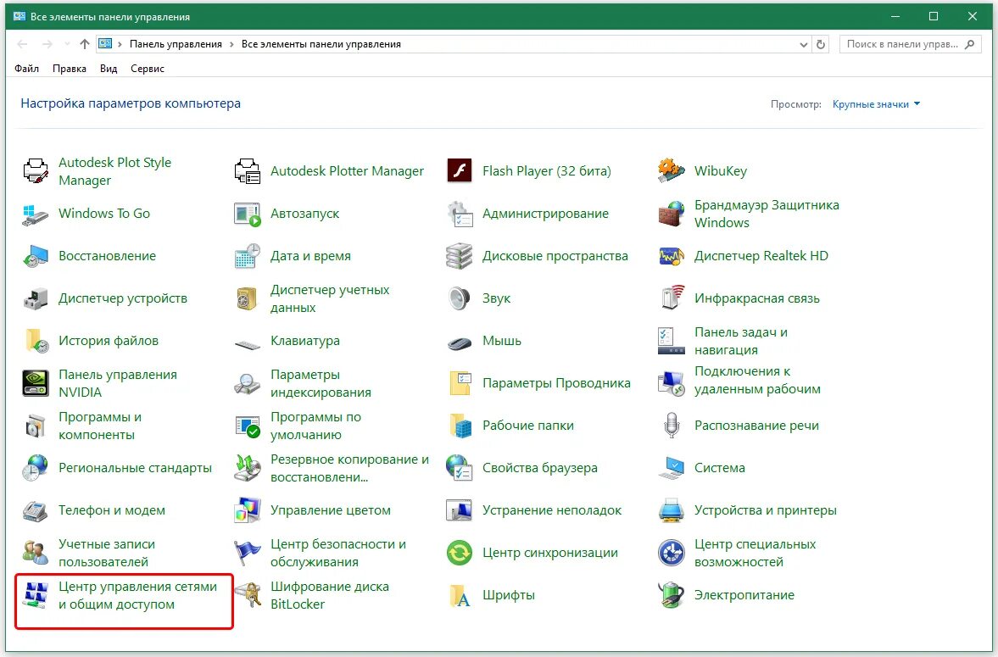Viewport: 998px width, 657px height.
Task: Open Шифрование диска BitLocker icon
Action: (248, 595)
